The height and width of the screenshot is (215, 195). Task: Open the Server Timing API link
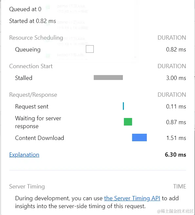(x=132, y=198)
